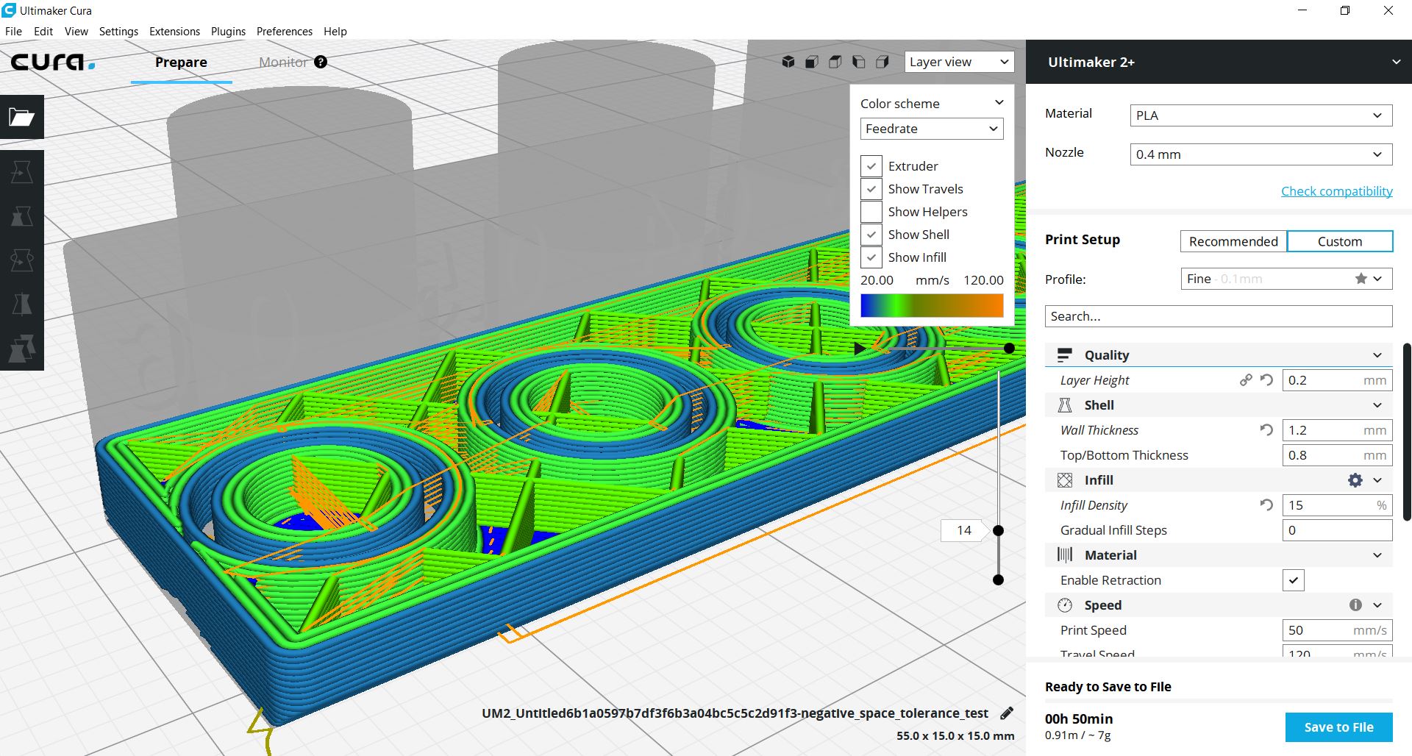Open the File menu
The width and height of the screenshot is (1412, 756).
13,32
